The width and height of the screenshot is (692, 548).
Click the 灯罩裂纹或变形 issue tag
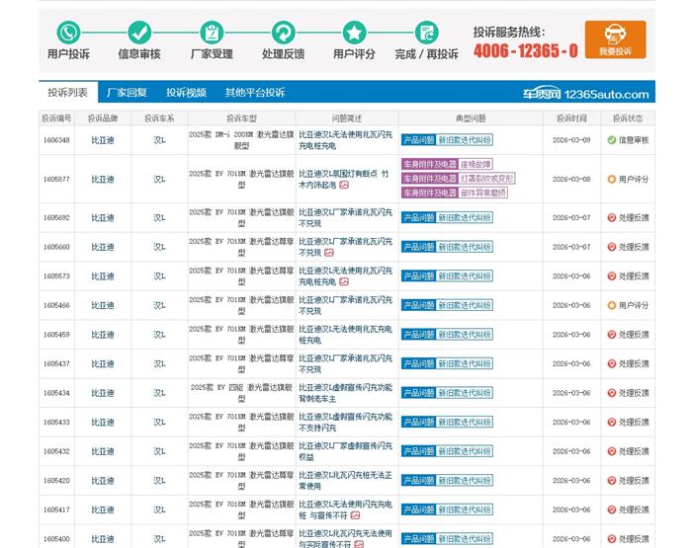tap(487, 179)
